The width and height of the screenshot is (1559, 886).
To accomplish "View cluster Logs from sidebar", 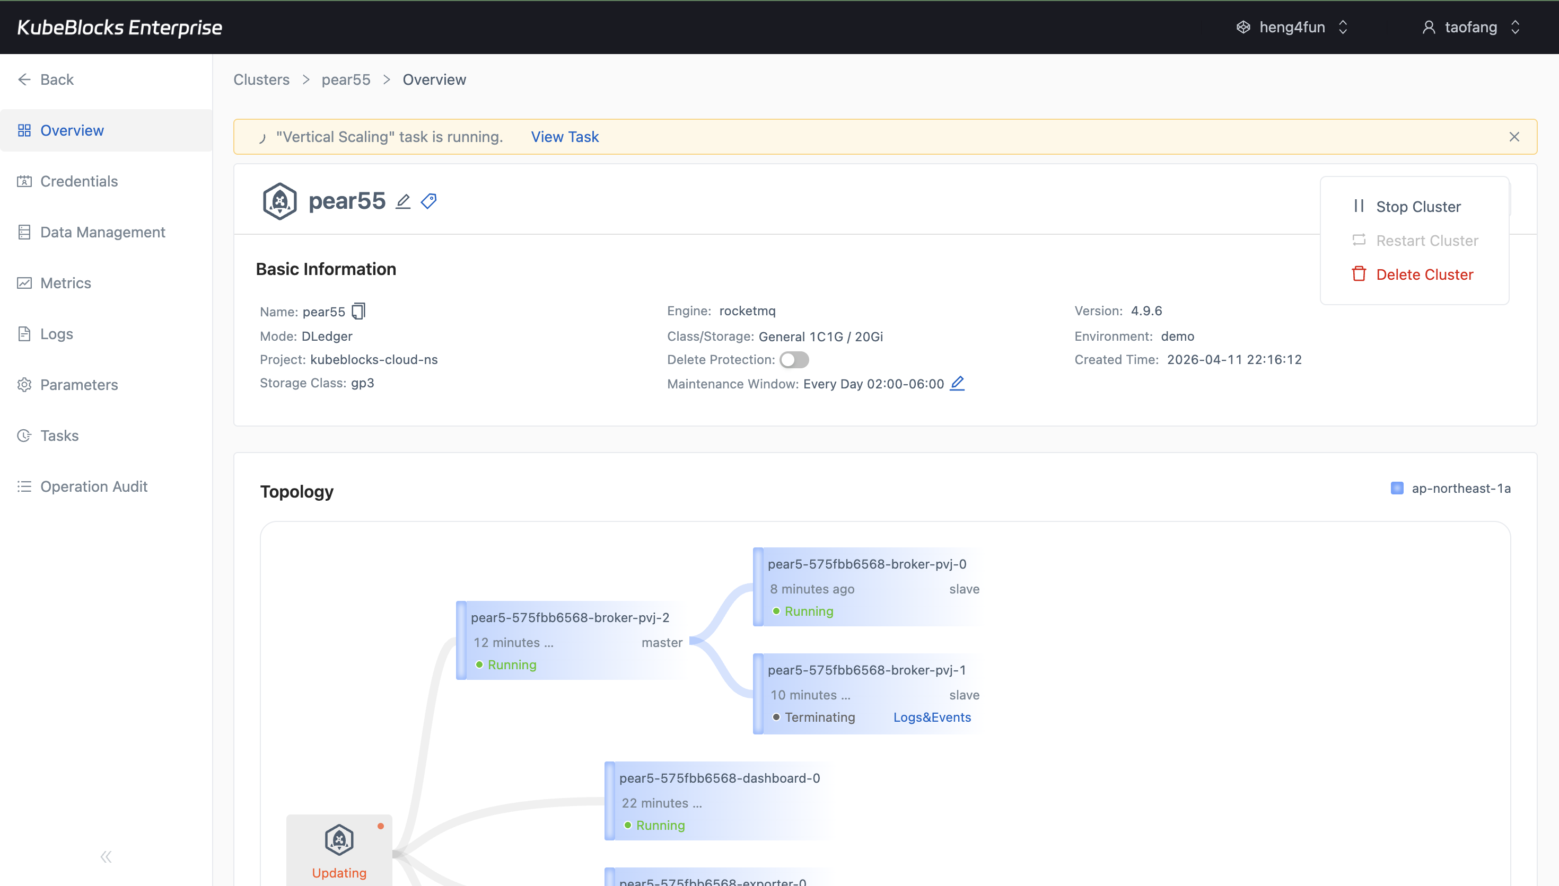I will pyautogui.click(x=55, y=333).
